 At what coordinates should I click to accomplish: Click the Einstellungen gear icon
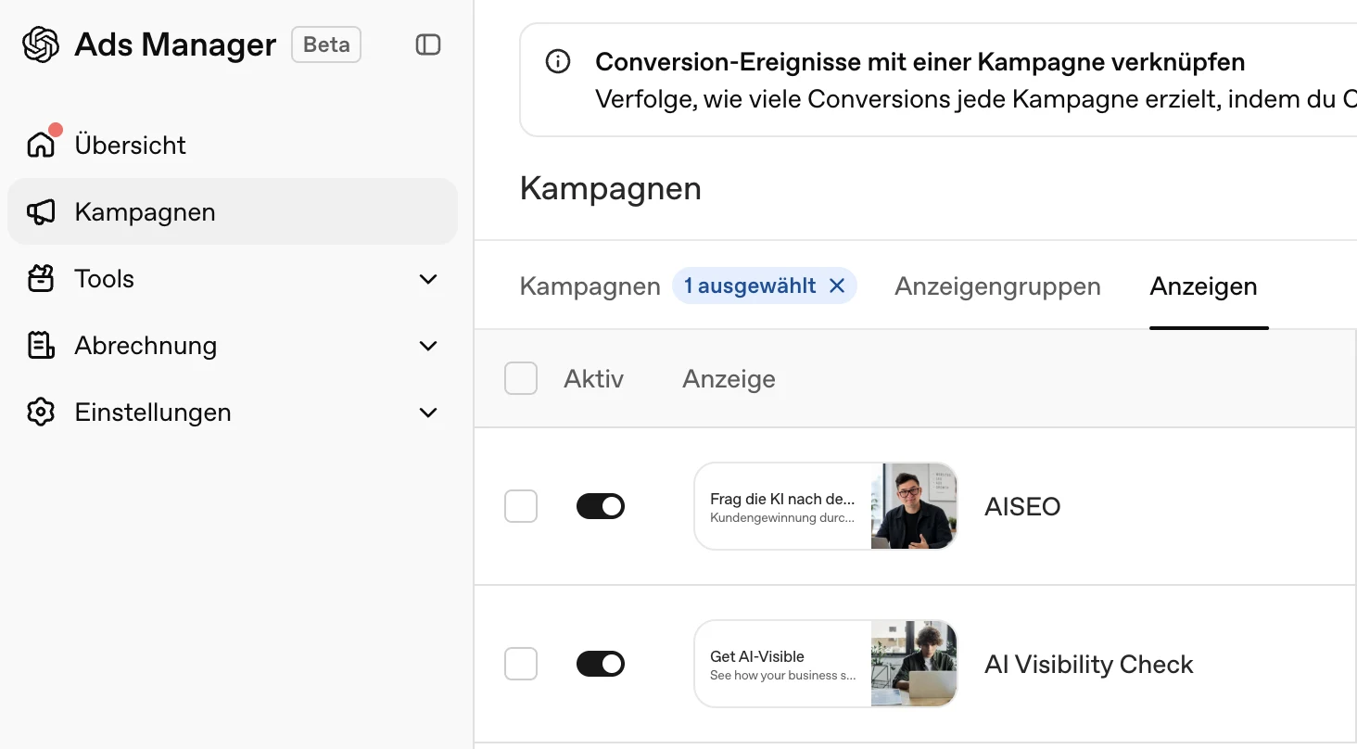(x=41, y=413)
